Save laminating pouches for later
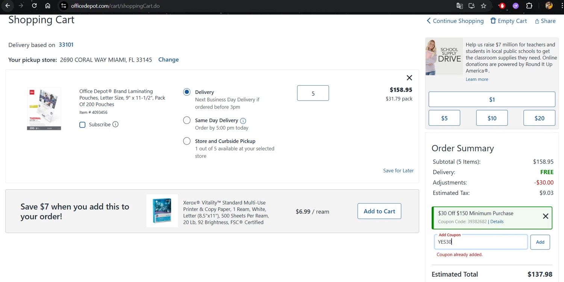This screenshot has height=282, width=564. (398, 170)
